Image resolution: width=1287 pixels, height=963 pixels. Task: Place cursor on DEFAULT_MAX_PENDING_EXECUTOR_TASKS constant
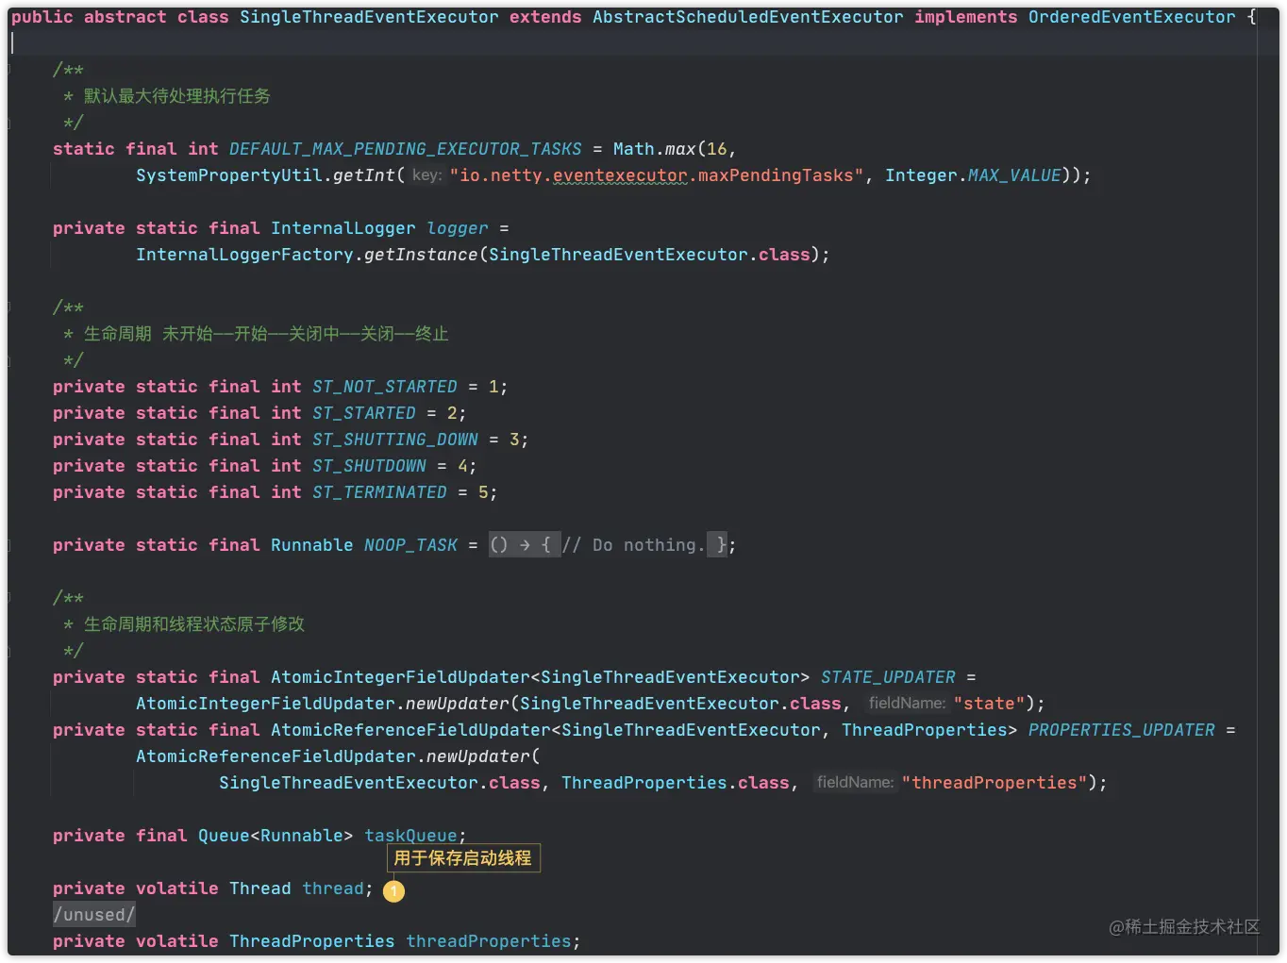coord(406,149)
